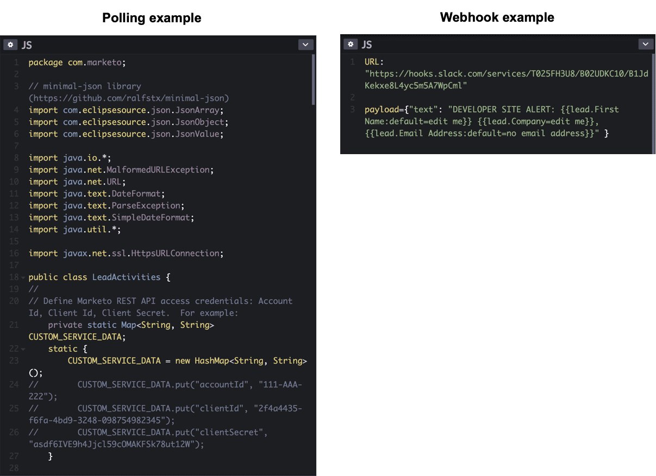Click the MalformedURLException import line
This screenshot has height=476, width=656.
click(x=121, y=170)
